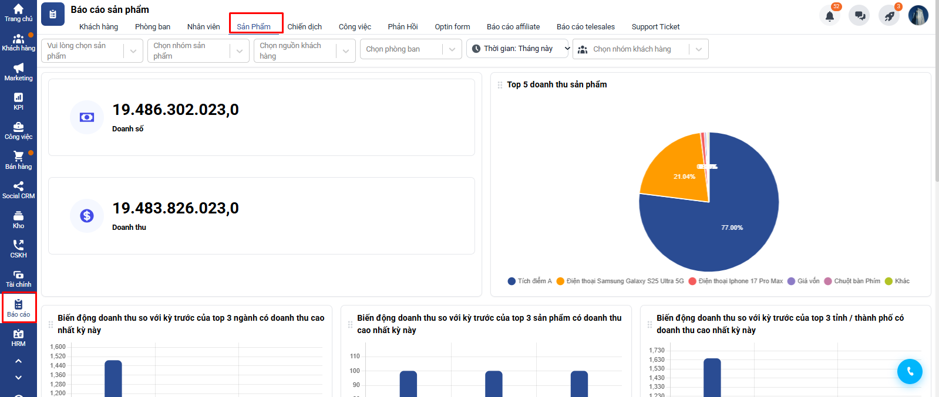Open the chat messages icon
This screenshot has width=939, height=397.
pos(859,16)
